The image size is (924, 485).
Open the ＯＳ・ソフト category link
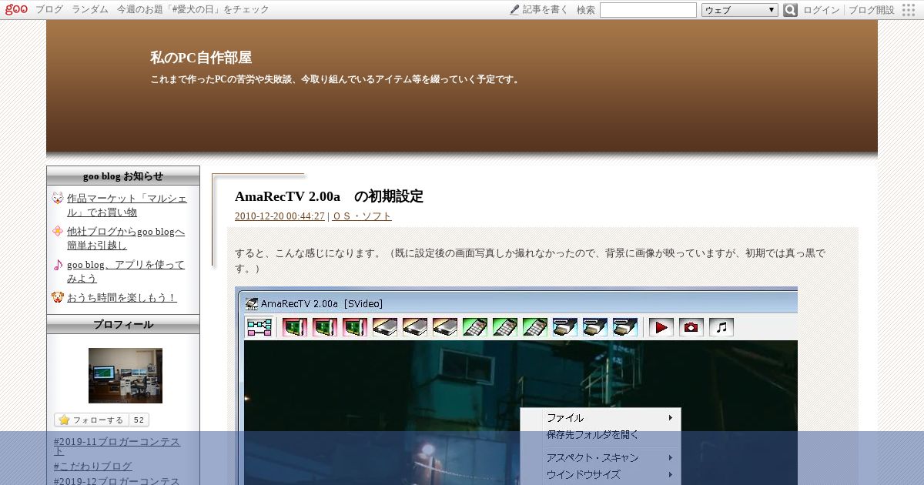(362, 216)
